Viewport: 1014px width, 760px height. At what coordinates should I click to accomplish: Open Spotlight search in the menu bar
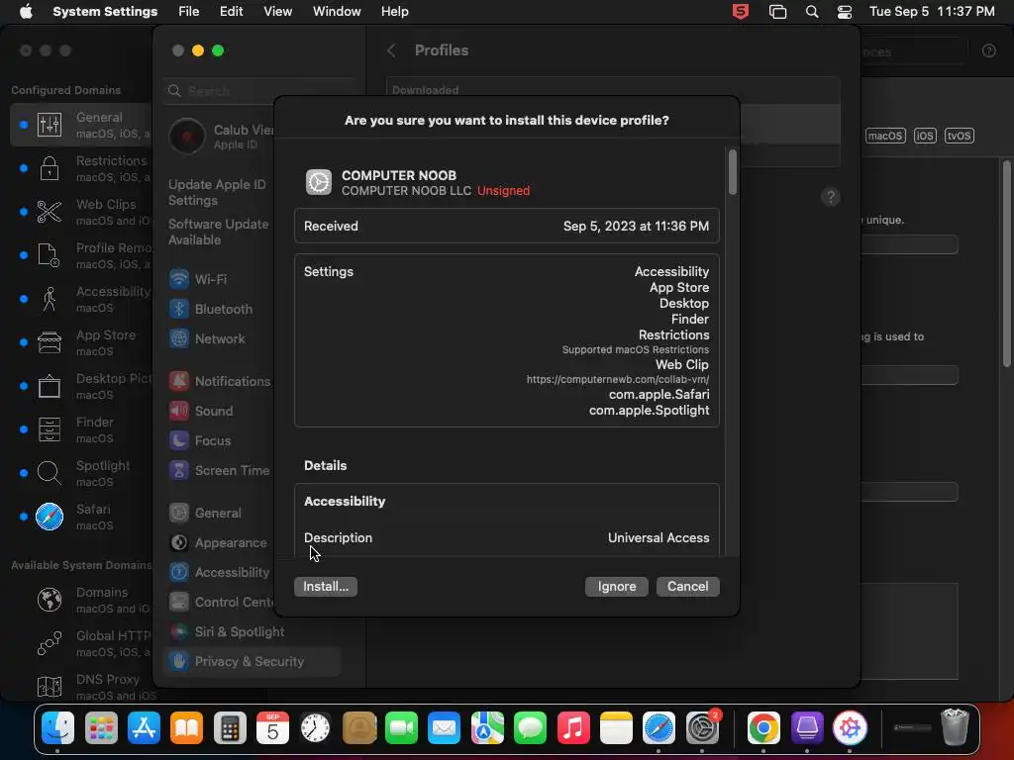pyautogui.click(x=812, y=12)
